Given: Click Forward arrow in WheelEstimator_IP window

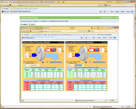Looking at the screenshot, I should 26,31.
